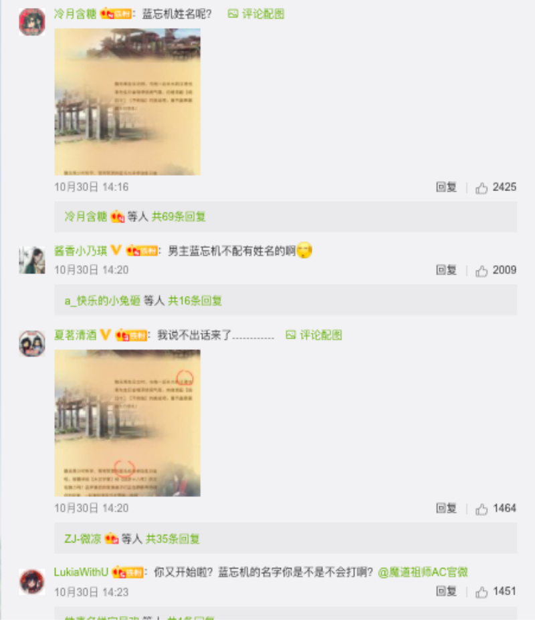
Task: Like 夏茗清酒's comment with 1464 likes
Action: pos(481,509)
